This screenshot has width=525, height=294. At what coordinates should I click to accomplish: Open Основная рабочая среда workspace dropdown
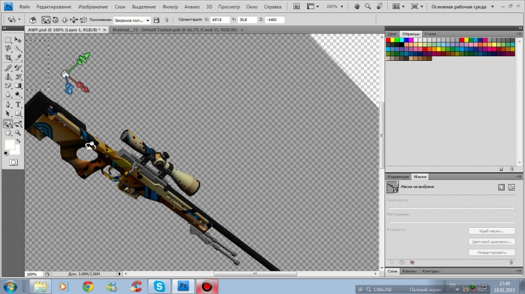click(463, 7)
